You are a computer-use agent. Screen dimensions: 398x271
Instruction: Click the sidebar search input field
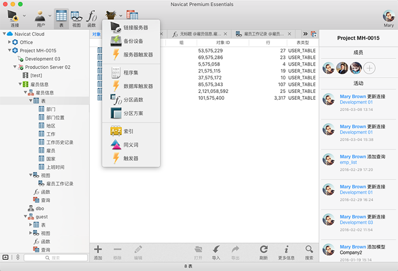click(x=56, y=257)
